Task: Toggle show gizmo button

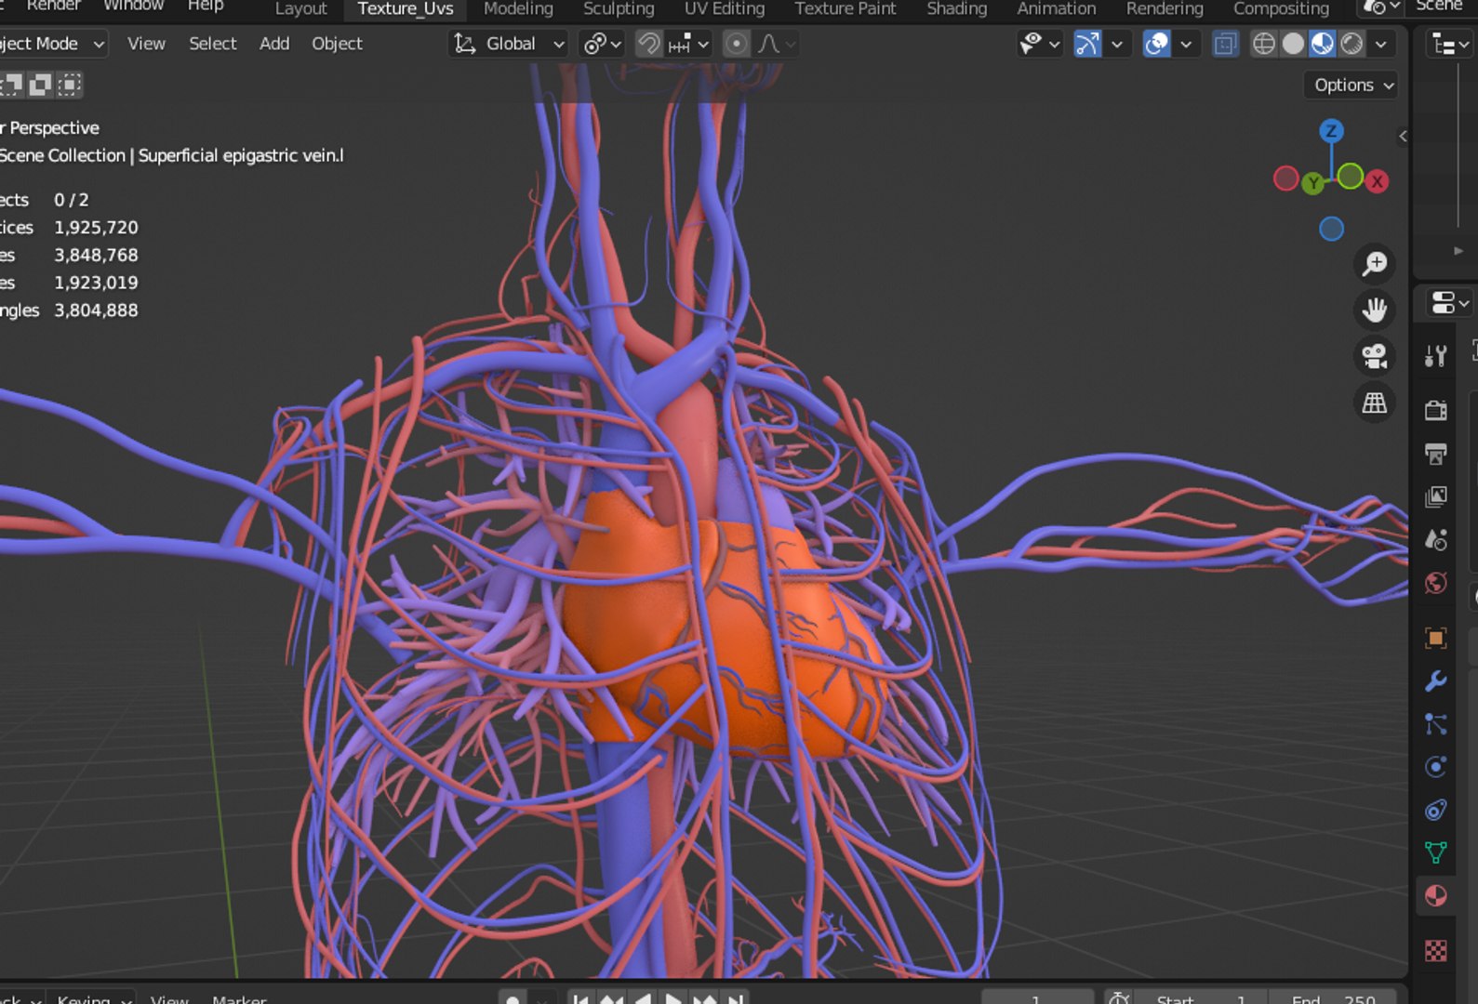Action: pyautogui.click(x=1087, y=44)
